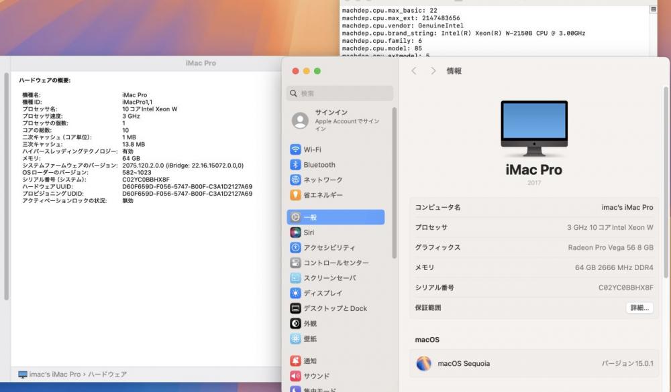Click グラフィックス value Radeon Pro Vega 56
The height and width of the screenshot is (392, 671).
point(611,247)
